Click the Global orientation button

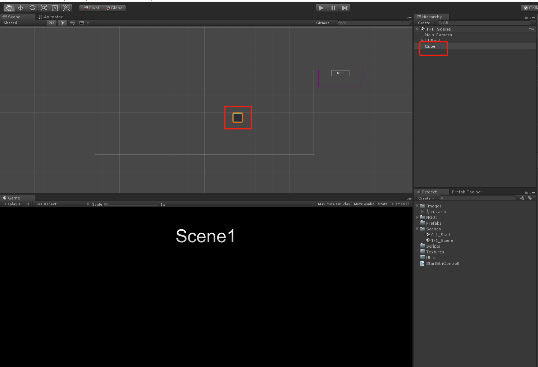114,8
